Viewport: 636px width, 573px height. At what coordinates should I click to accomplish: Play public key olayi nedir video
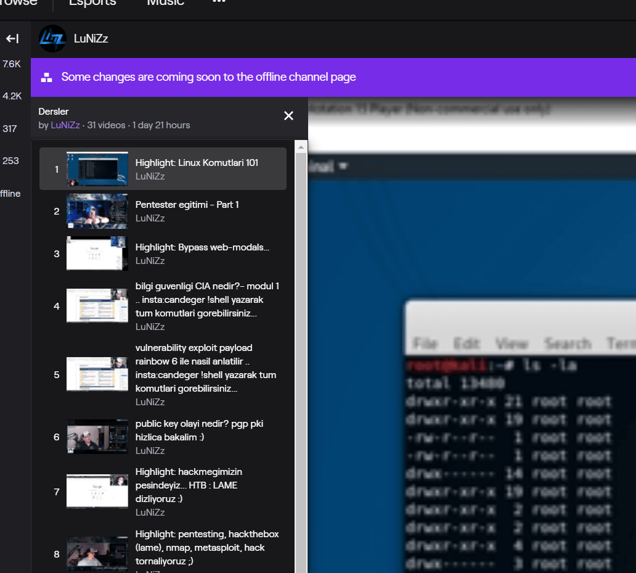click(163, 437)
